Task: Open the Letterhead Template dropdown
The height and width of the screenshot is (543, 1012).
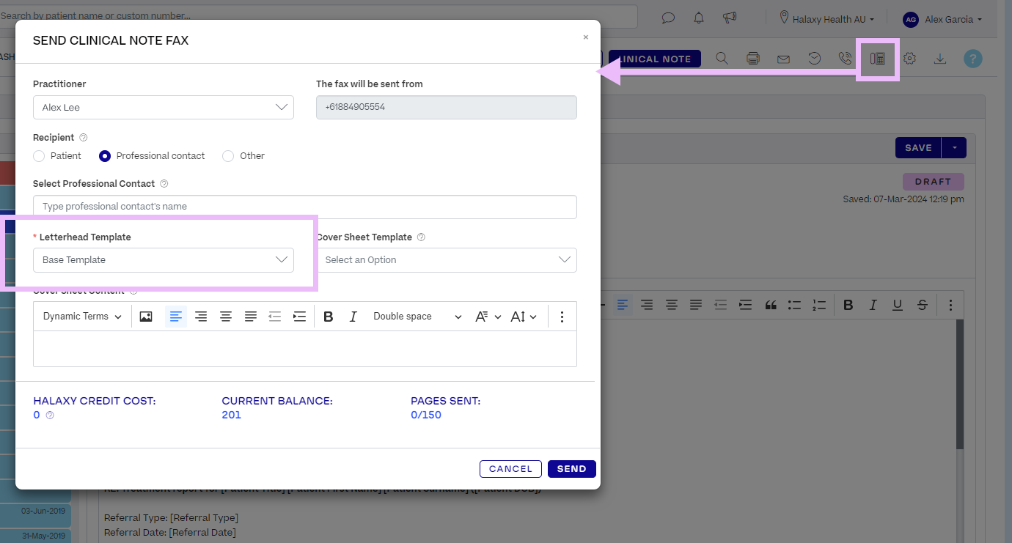Action: (x=164, y=260)
